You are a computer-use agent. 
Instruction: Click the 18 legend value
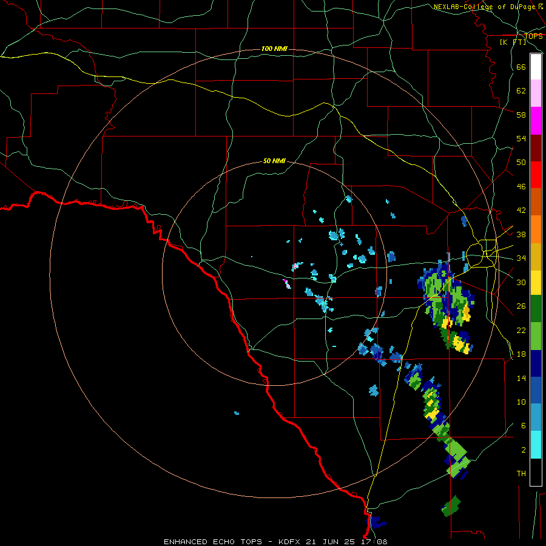pos(521,354)
